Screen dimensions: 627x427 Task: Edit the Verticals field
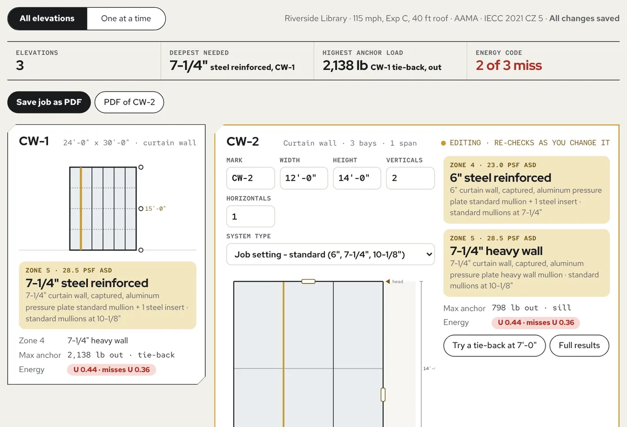pyautogui.click(x=410, y=178)
